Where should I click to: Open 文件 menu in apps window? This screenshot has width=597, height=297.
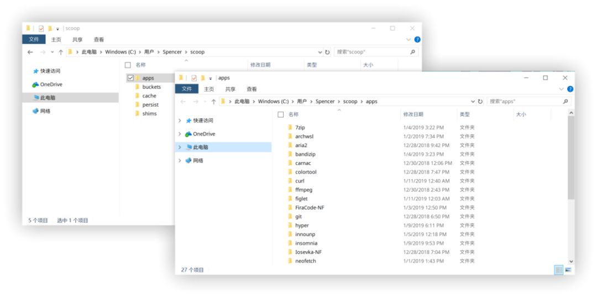pos(187,89)
